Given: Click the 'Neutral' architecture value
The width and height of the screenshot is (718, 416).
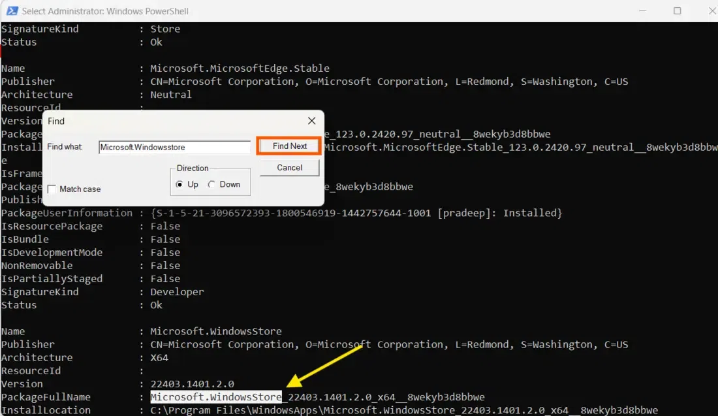Looking at the screenshot, I should [x=171, y=95].
